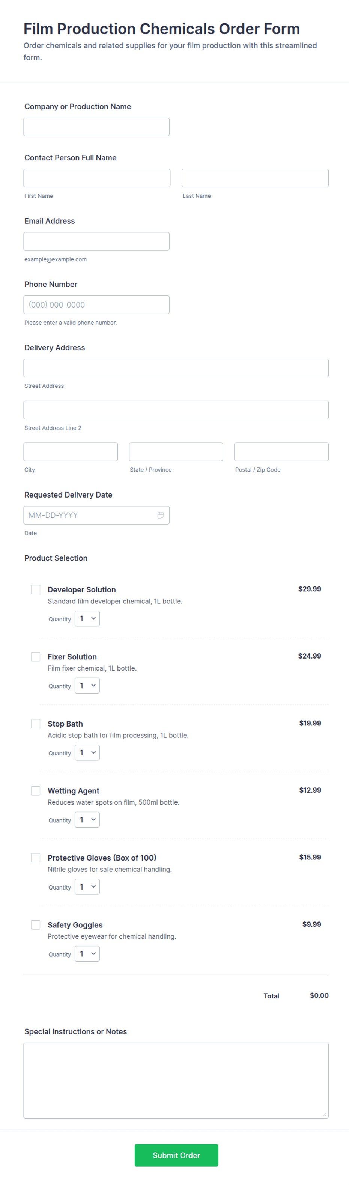The image size is (349, 1185).
Task: Open Safety Goggles quantity dropdown
Action: [x=87, y=953]
